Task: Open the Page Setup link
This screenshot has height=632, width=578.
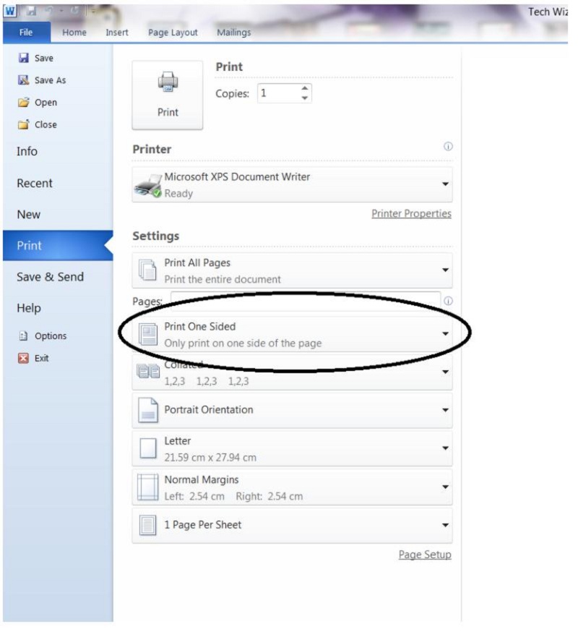Action: tap(425, 555)
